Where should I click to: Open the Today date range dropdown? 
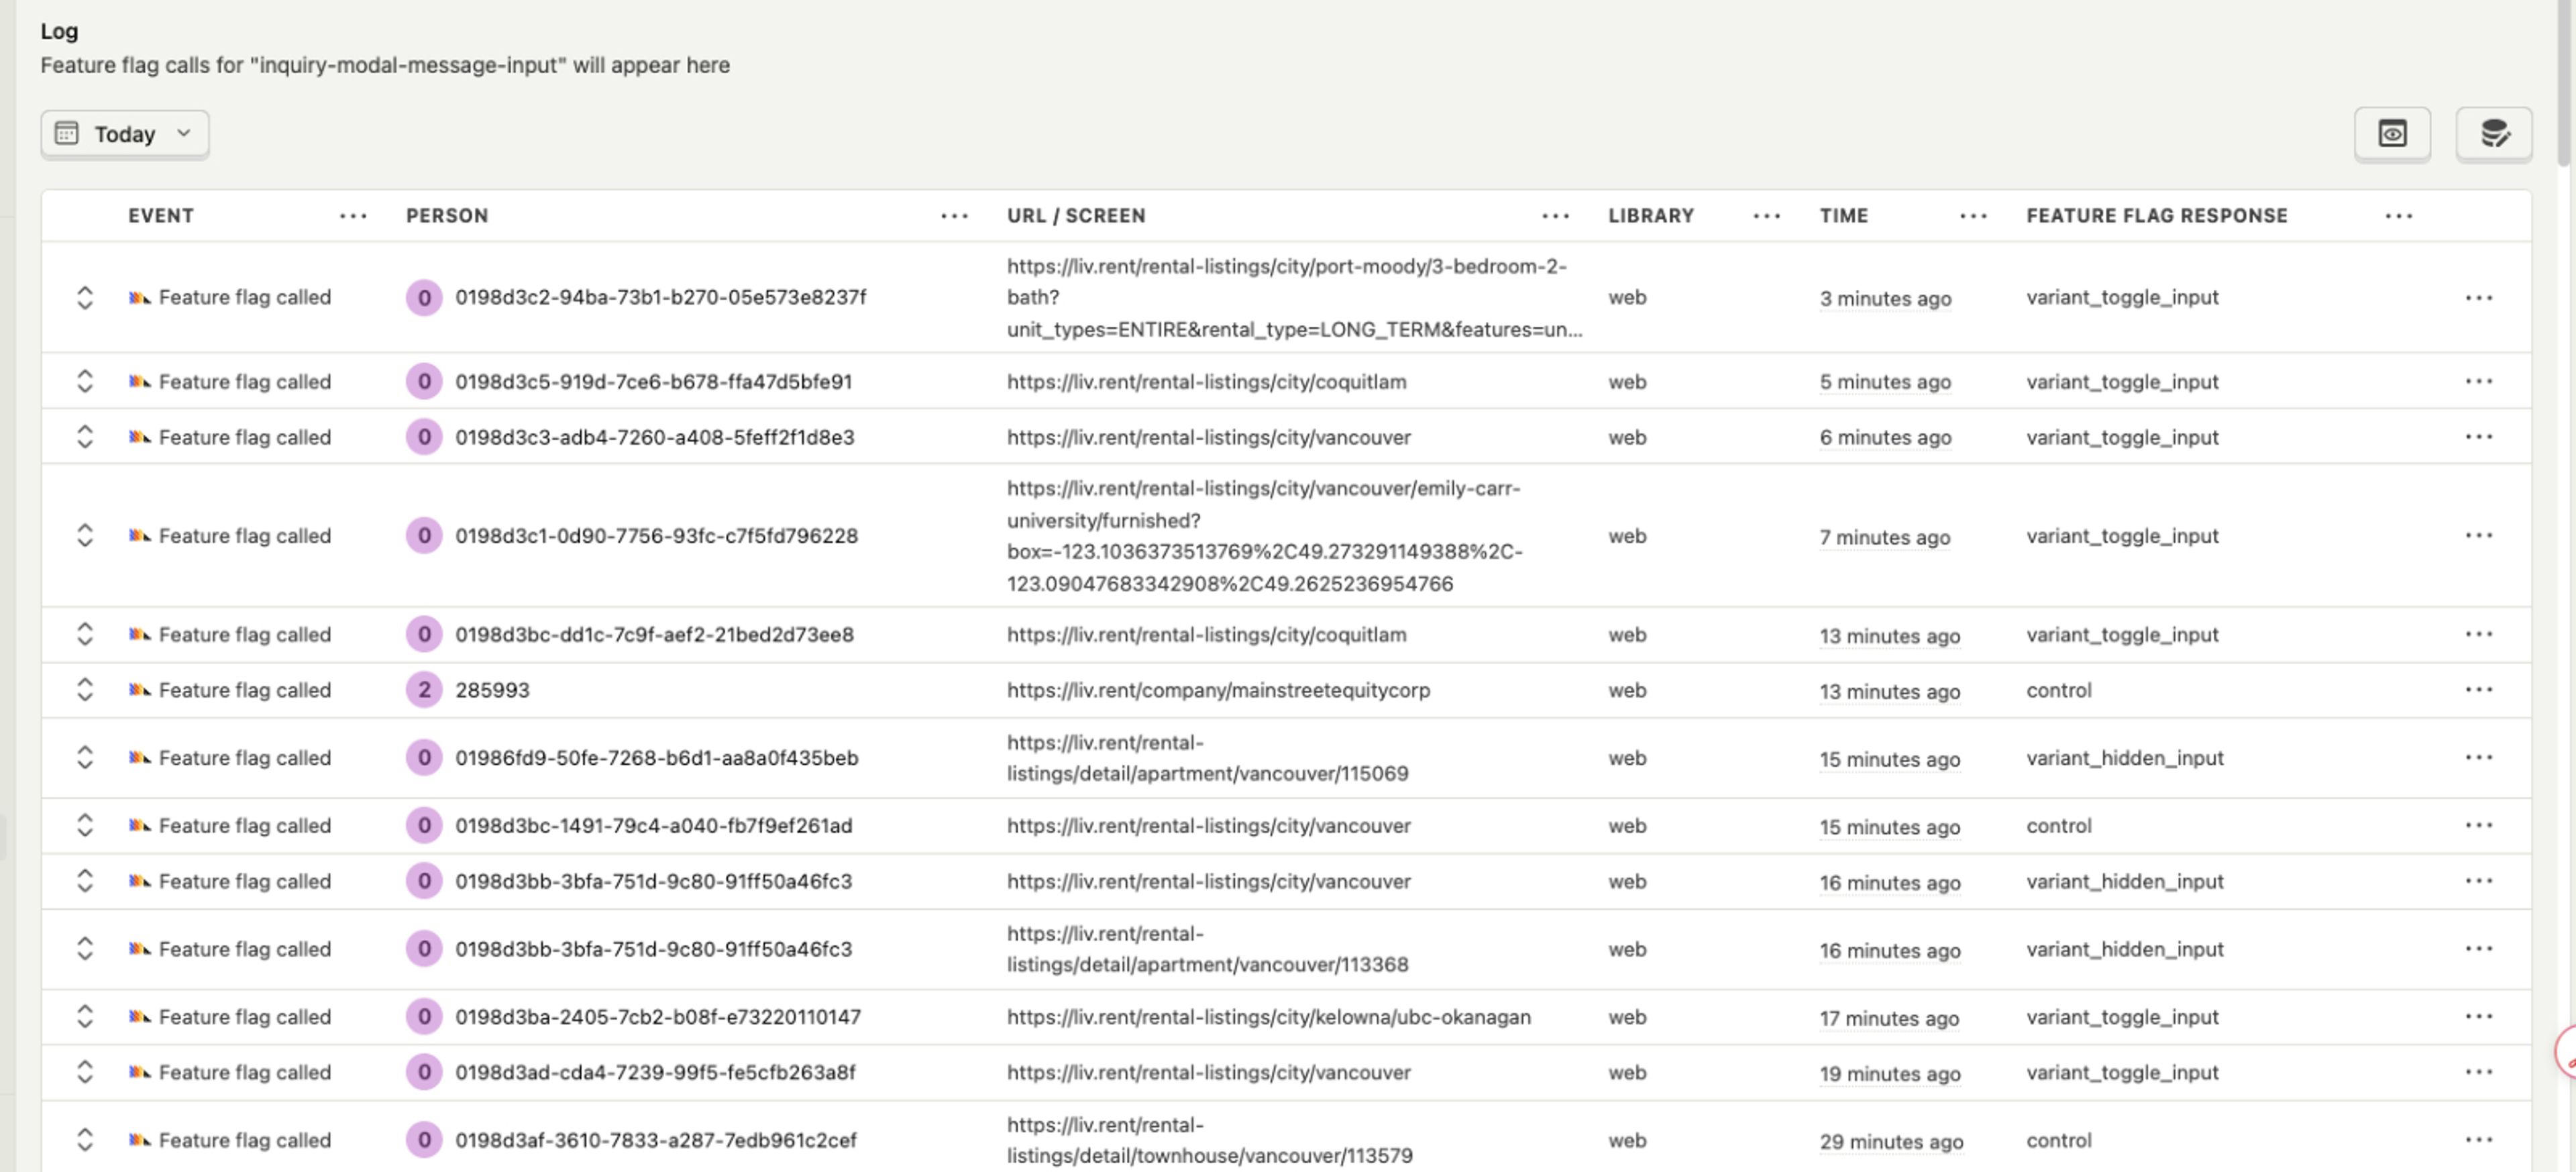125,134
